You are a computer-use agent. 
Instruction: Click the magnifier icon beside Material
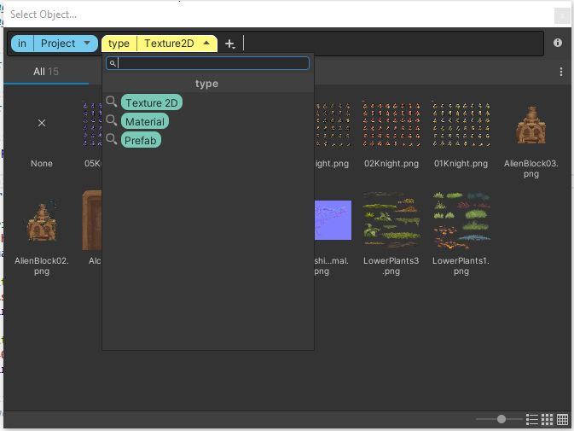point(112,121)
